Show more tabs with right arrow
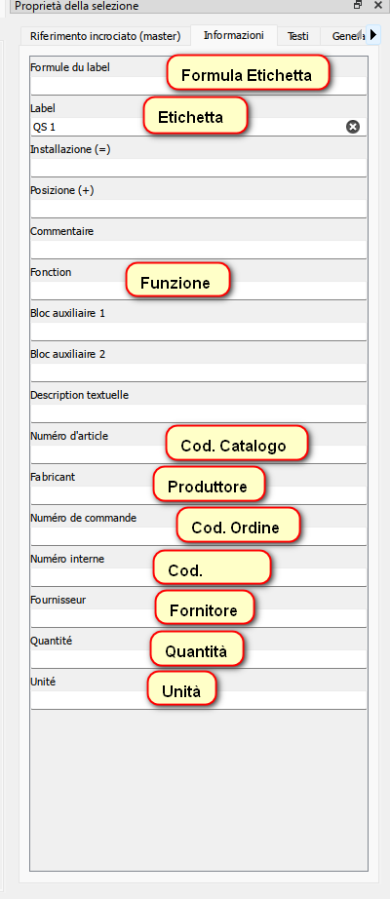 click(372, 35)
